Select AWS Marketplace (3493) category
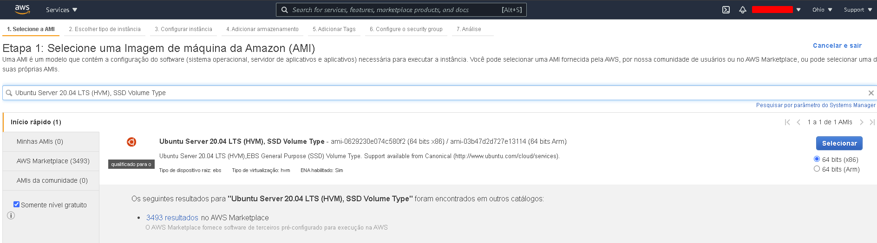This screenshot has height=243, width=877. click(x=51, y=161)
